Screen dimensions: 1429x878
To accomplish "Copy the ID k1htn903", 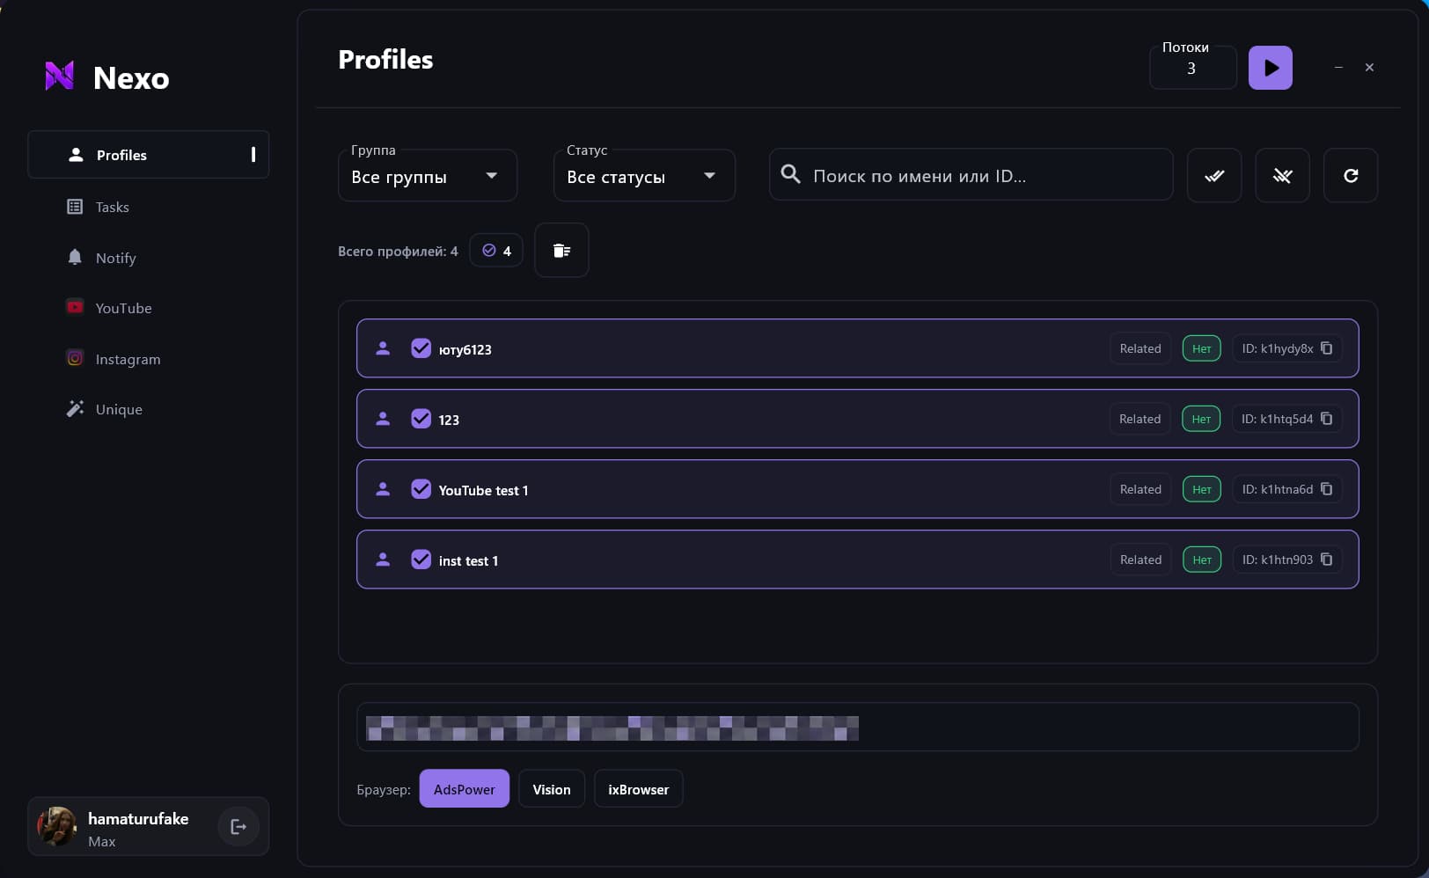I will coord(1326,560).
